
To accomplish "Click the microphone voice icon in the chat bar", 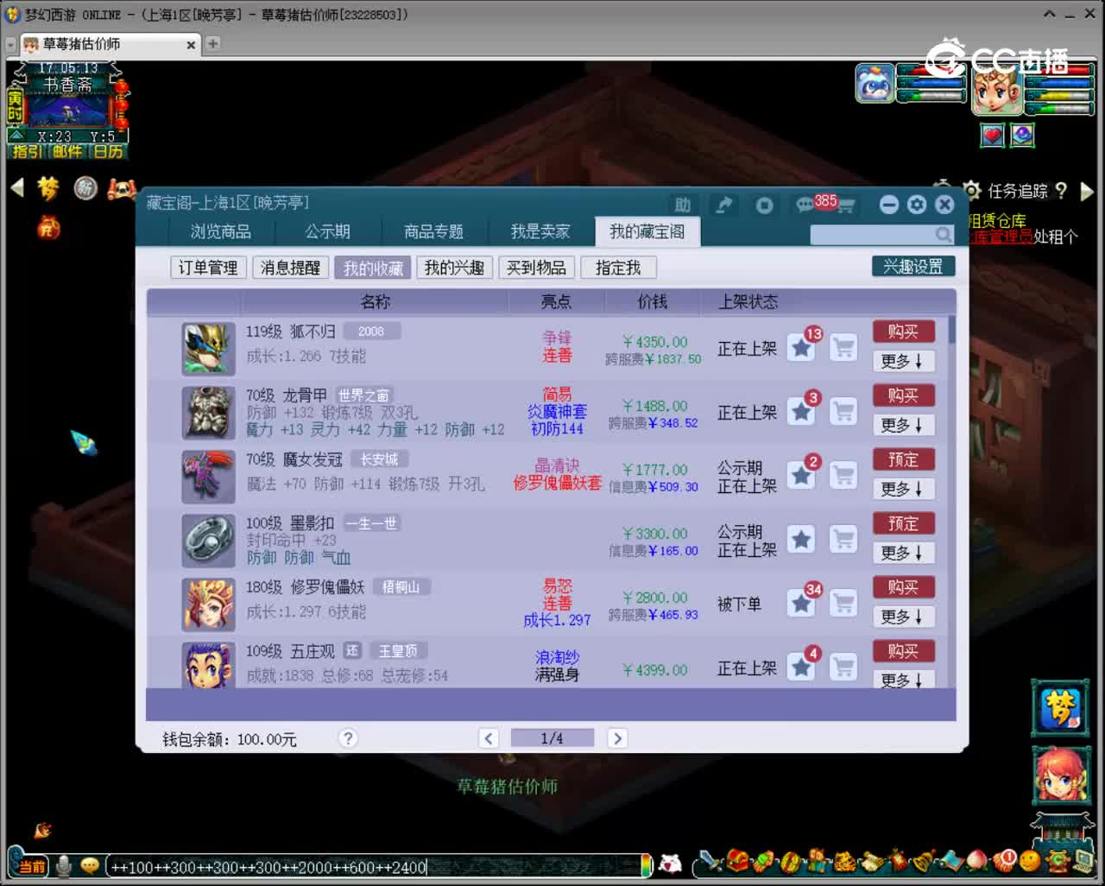I will 63,864.
